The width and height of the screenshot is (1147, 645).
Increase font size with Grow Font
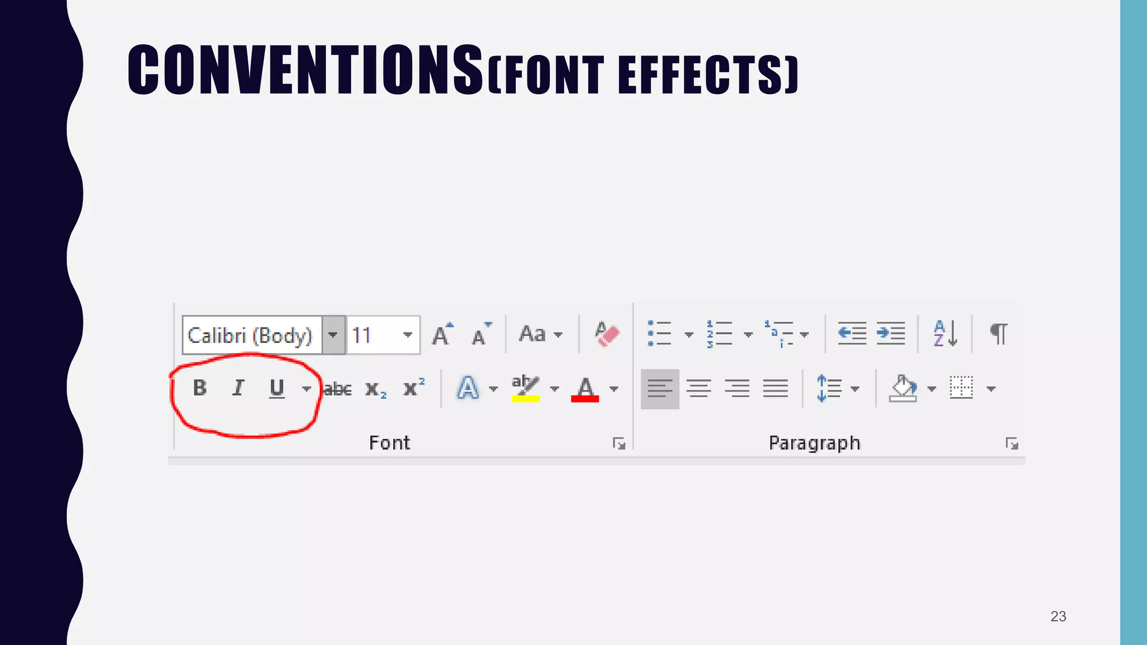click(x=442, y=334)
